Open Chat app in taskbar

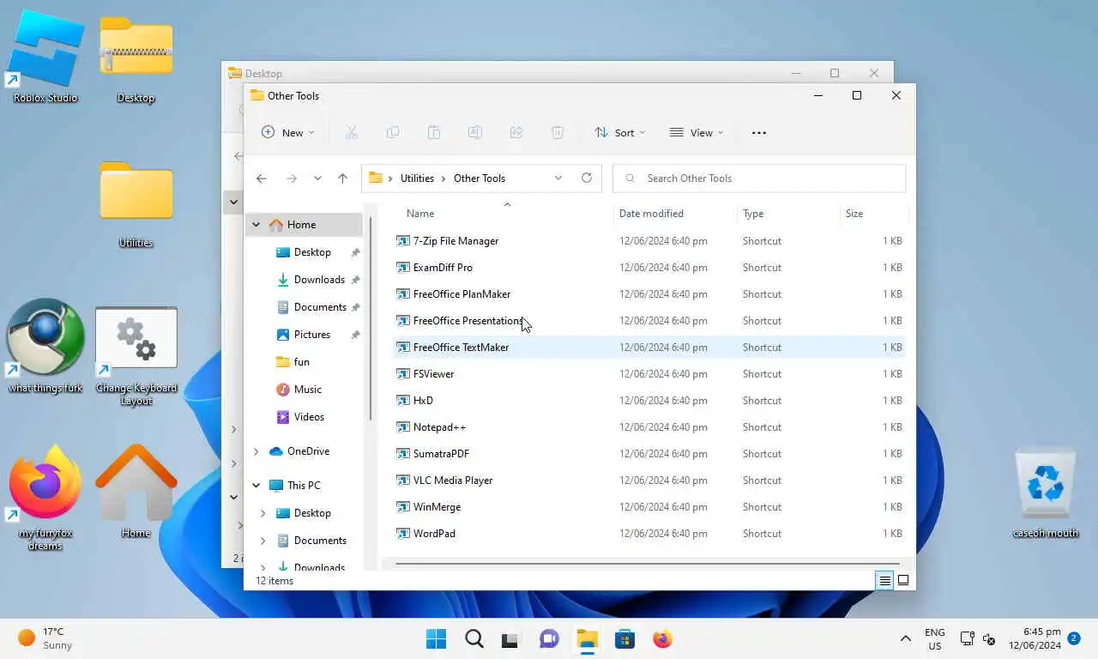click(x=549, y=639)
